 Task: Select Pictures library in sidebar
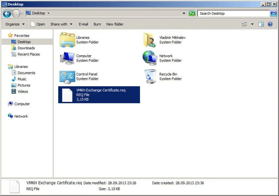pyautogui.click(x=24, y=85)
